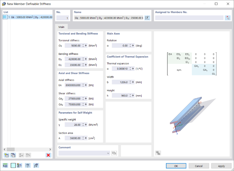234x171 pixels.
Task: Expand width b arrow menu
Action: (x=133, y=82)
